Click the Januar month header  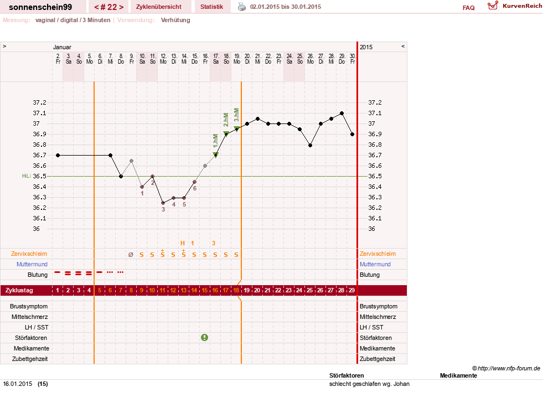coord(62,47)
